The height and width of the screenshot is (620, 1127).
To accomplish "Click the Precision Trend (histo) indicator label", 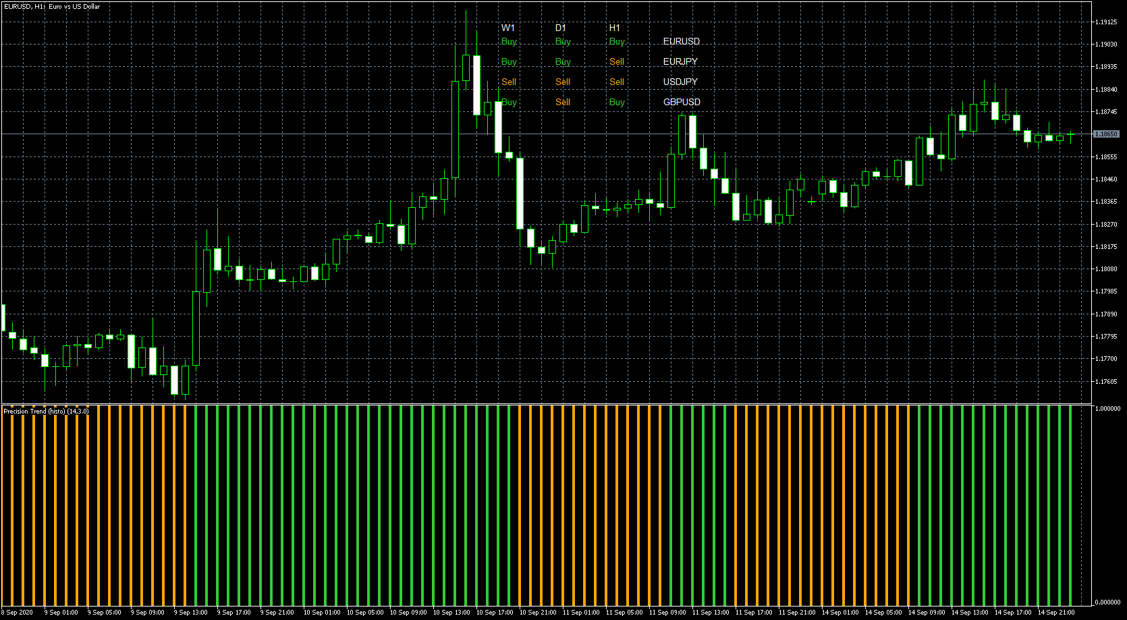I will pyautogui.click(x=46, y=411).
